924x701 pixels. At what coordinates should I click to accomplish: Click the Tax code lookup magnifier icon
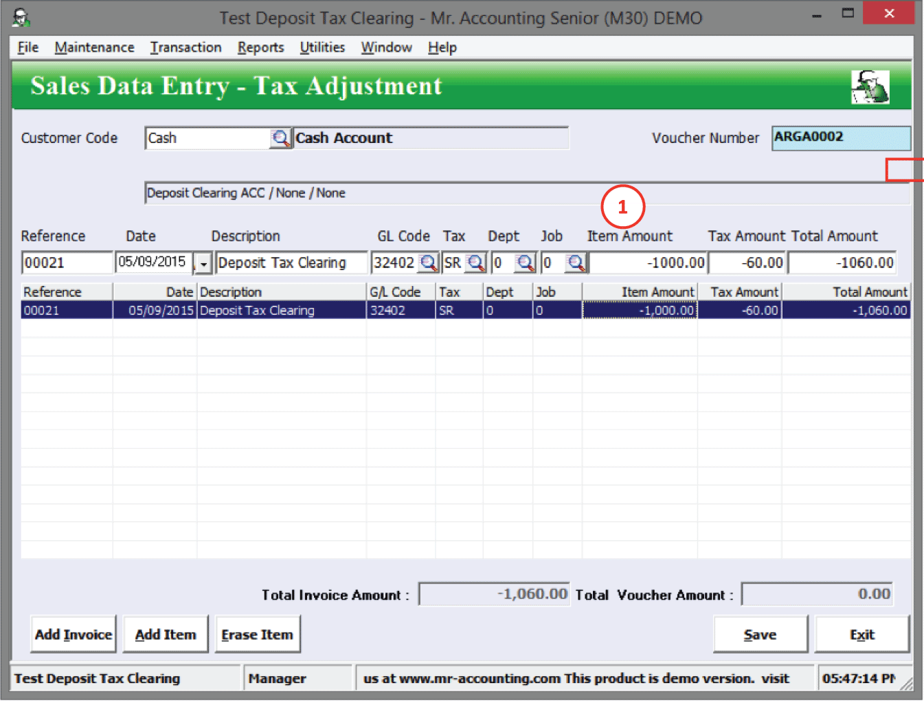click(475, 263)
